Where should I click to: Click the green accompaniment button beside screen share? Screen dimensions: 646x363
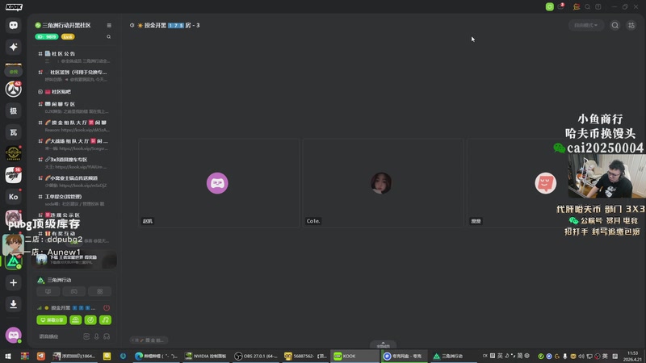tap(75, 319)
